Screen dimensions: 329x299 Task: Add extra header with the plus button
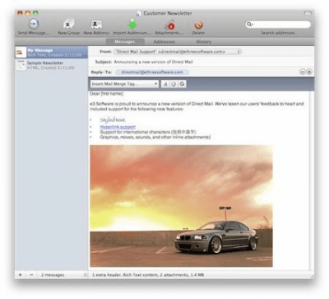[309, 72]
